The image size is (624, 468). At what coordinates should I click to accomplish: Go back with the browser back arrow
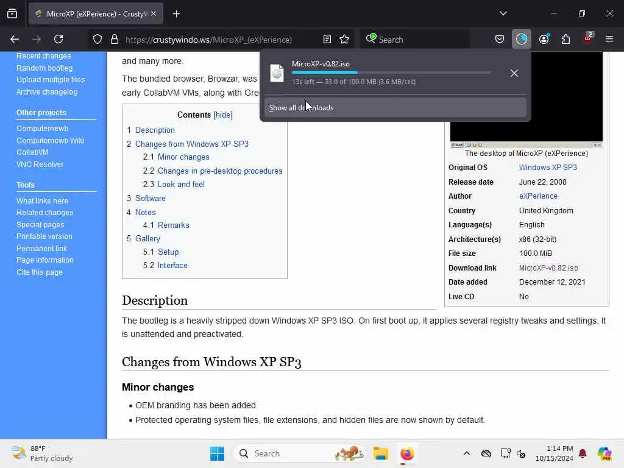point(15,39)
